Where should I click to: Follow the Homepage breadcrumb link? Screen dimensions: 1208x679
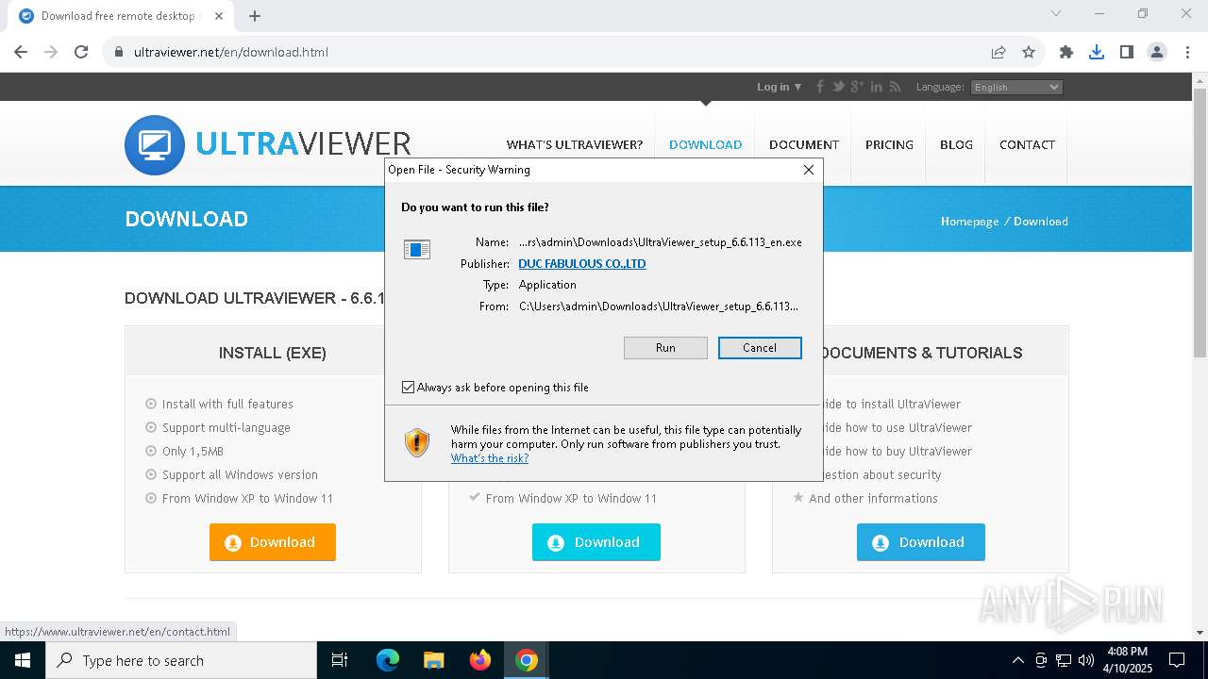point(969,222)
